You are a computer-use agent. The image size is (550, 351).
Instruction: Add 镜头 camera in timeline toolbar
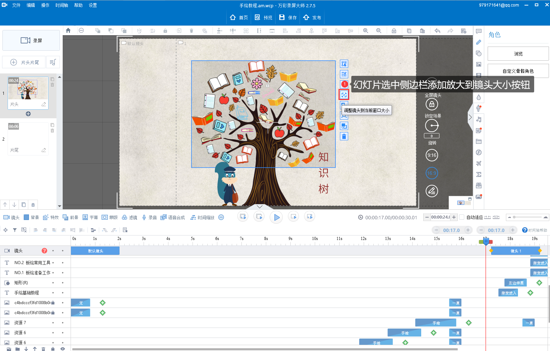click(11, 217)
